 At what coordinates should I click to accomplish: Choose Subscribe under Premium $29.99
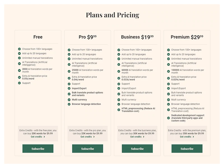pyautogui.click(x=187, y=149)
